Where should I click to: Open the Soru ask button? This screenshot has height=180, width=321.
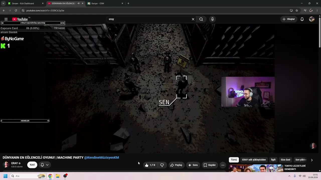tap(193, 165)
